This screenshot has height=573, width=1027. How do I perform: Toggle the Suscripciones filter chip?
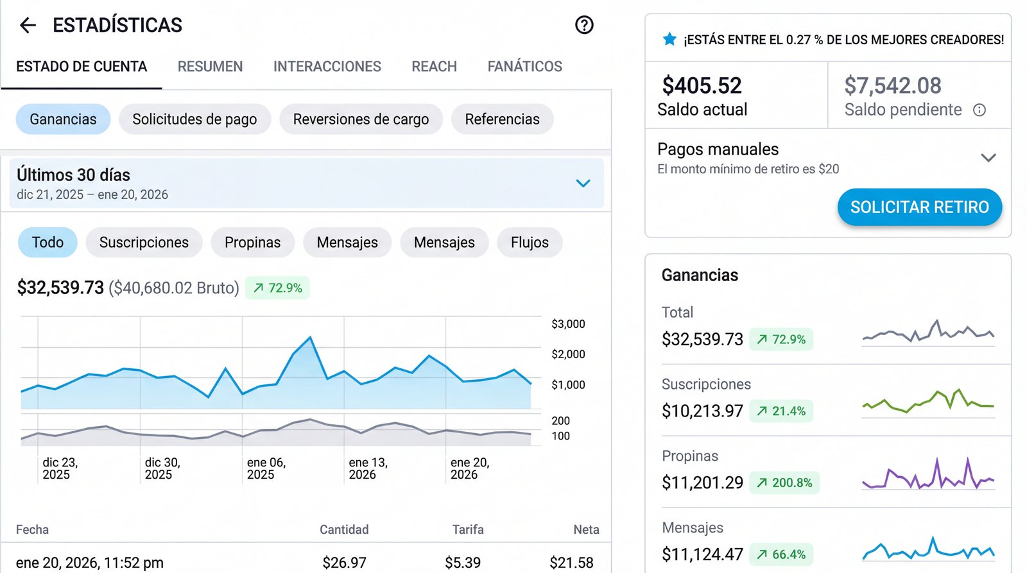(144, 243)
